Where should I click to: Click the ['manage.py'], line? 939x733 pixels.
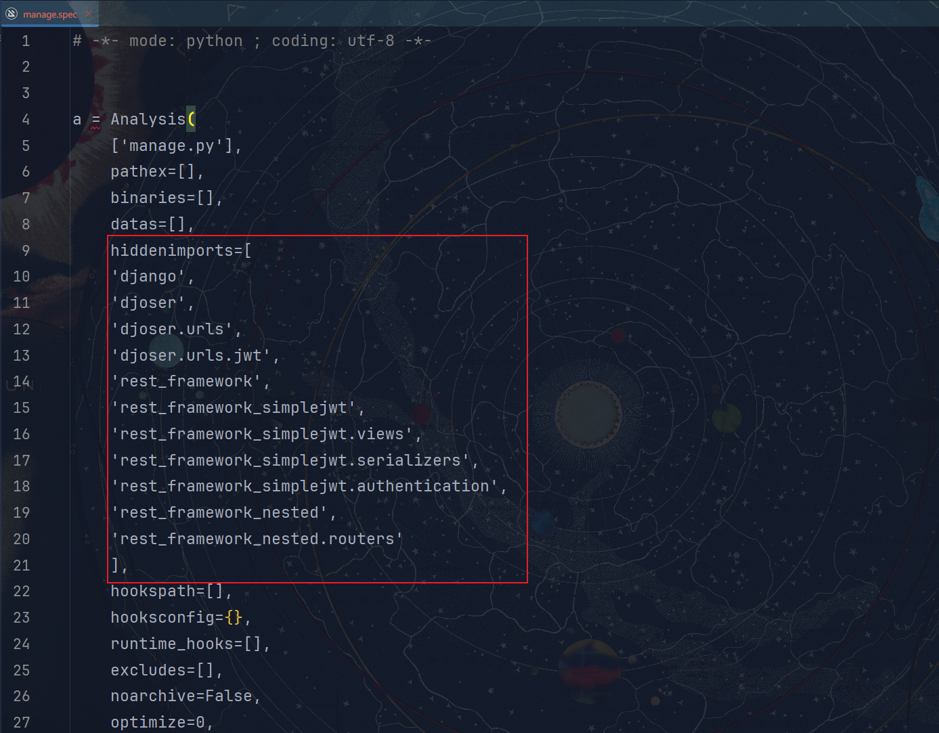click(176, 146)
